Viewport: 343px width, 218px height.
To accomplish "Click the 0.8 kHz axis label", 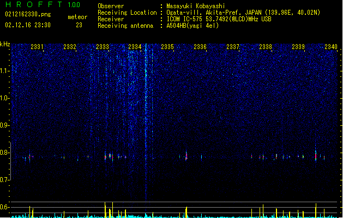I will pyautogui.click(x=5, y=153).
